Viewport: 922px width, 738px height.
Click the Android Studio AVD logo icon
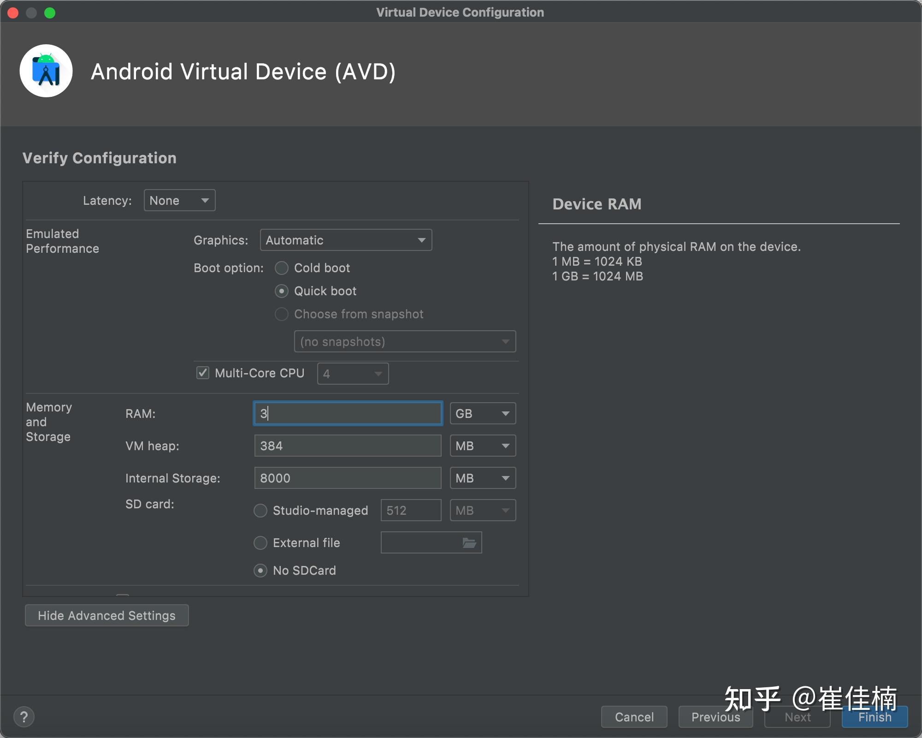(46, 71)
